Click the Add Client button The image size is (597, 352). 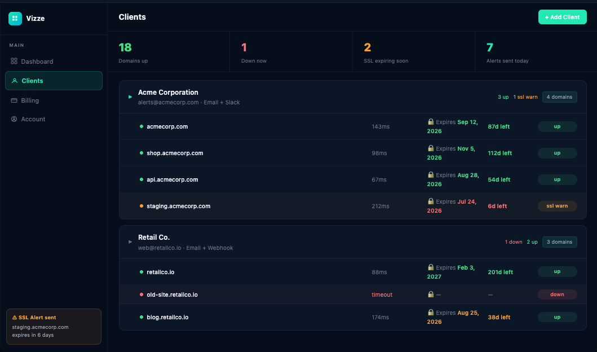coord(563,17)
